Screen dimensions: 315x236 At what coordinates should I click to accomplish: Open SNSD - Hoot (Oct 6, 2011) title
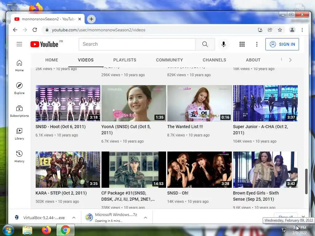[61, 127]
